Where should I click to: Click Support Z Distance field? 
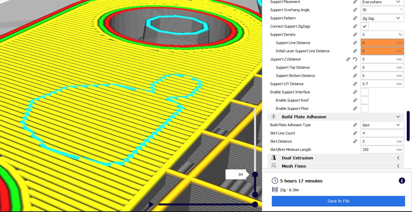[x=382, y=59]
